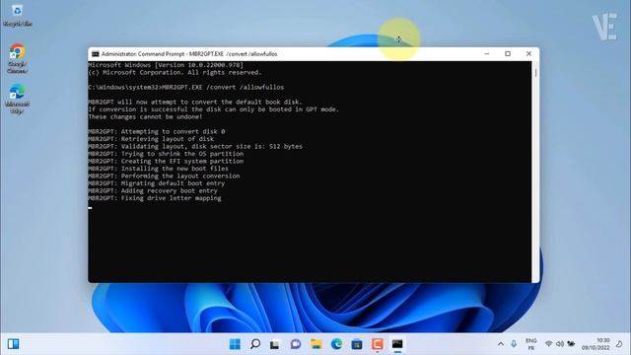This screenshot has height=355, width=631.
Task: Open the Chat app on the taskbar
Action: (296, 344)
